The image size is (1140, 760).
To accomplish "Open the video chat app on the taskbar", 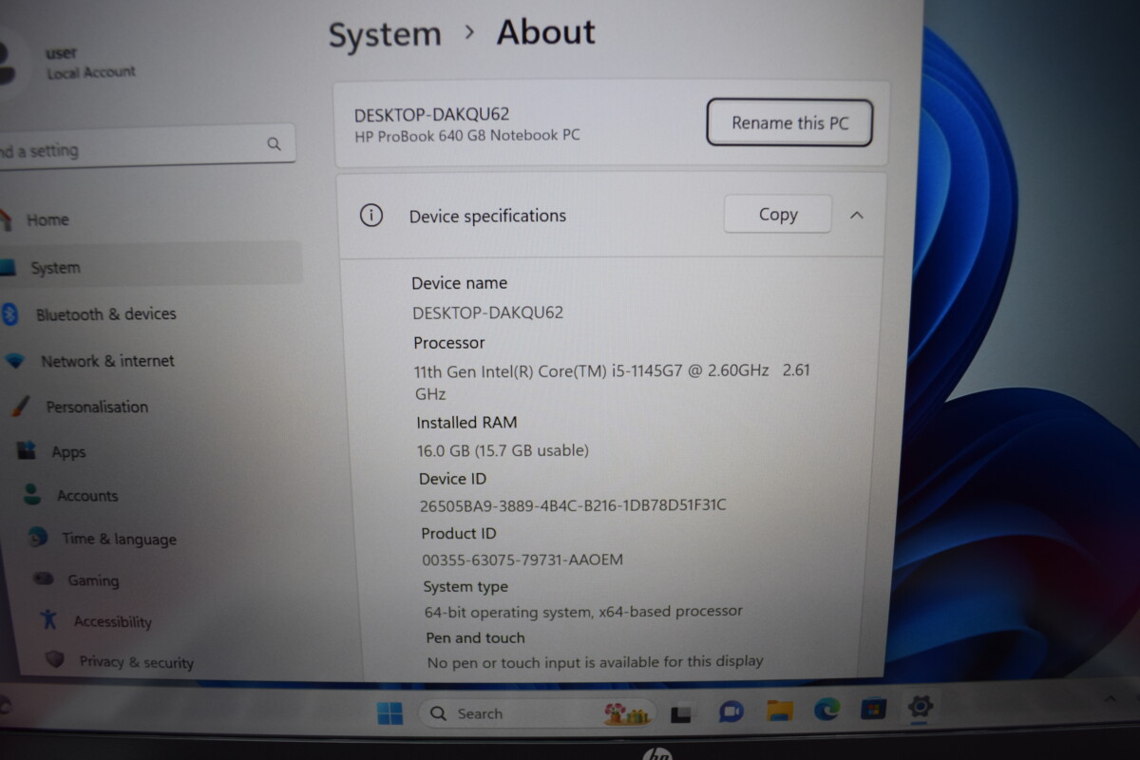I will (731, 712).
